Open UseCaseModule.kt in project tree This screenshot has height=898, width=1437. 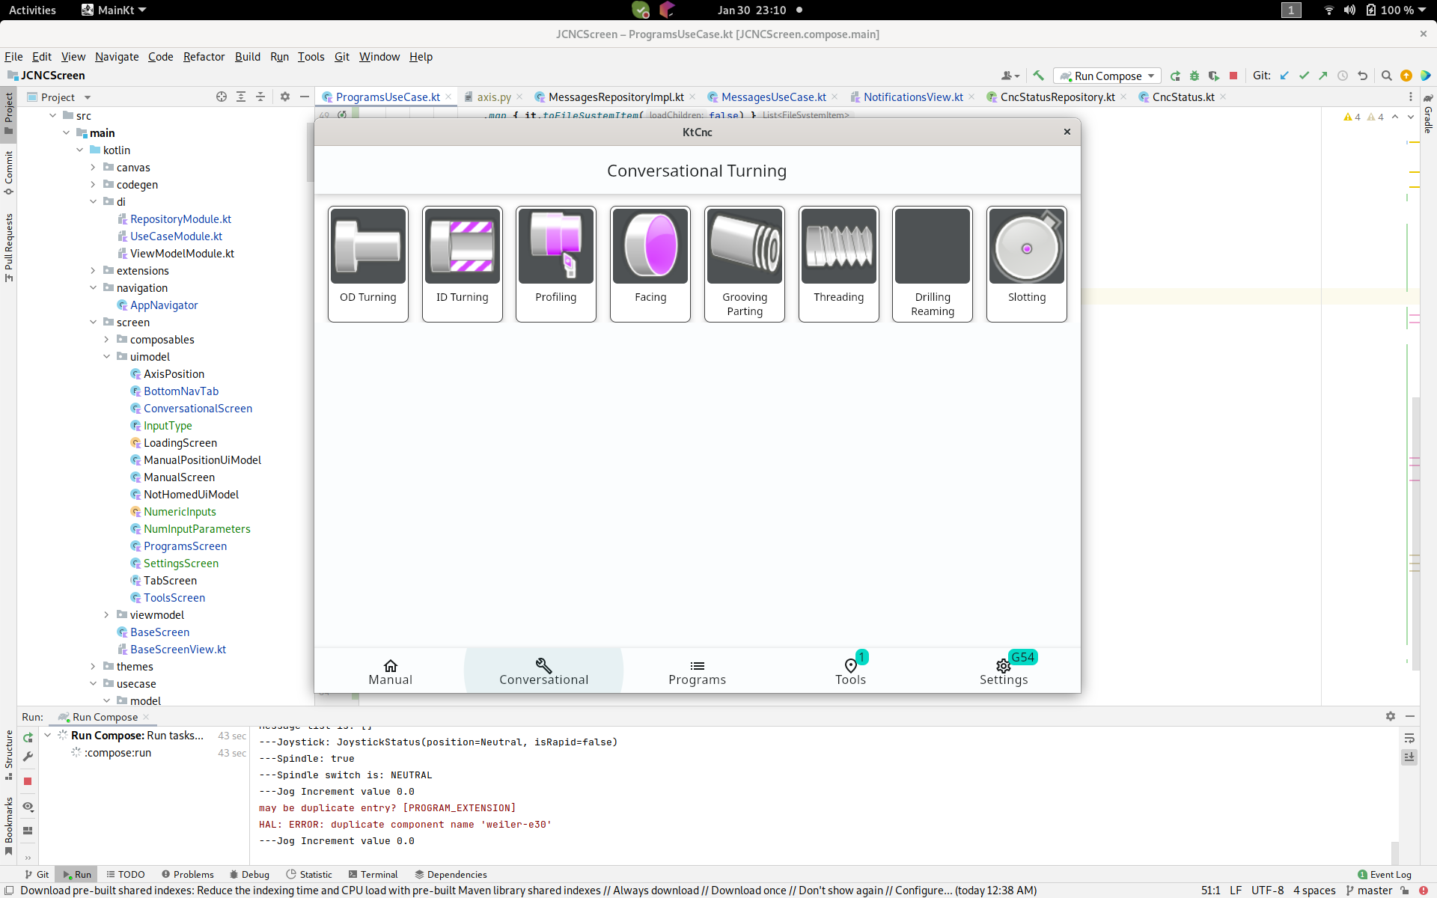click(176, 236)
